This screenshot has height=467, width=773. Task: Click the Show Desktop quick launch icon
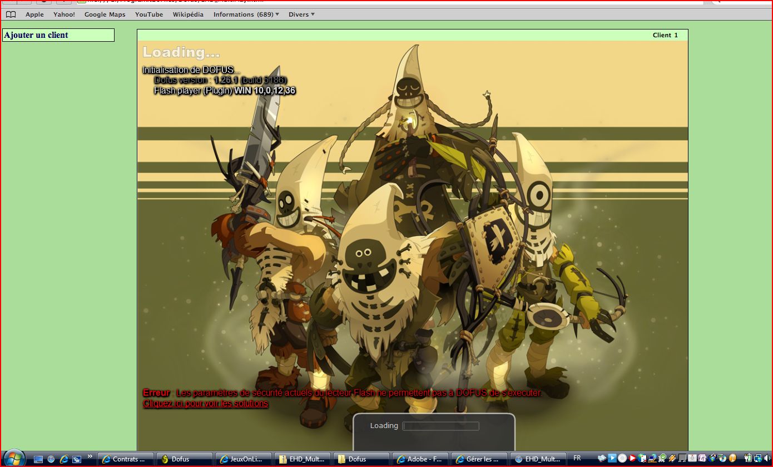click(x=38, y=459)
